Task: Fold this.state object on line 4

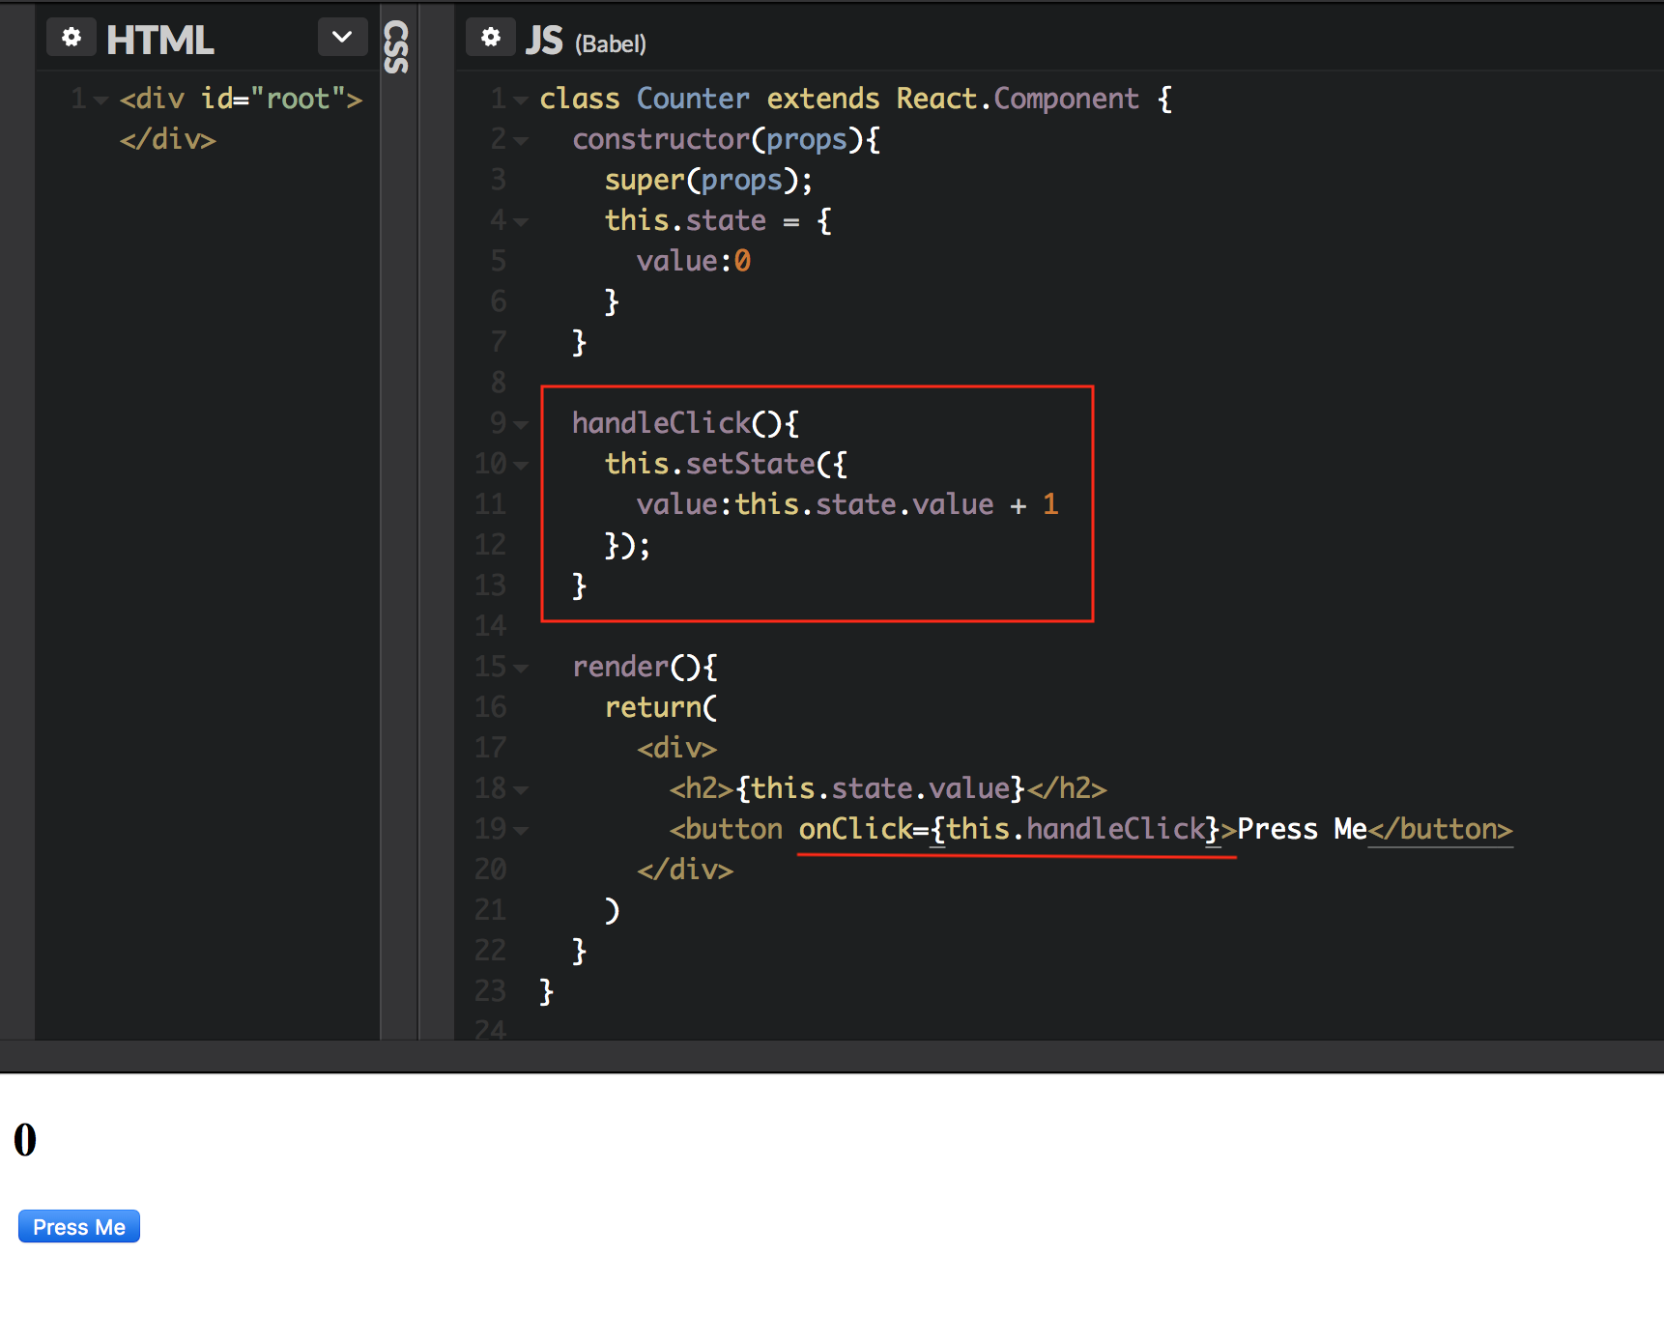Action: coord(521,221)
